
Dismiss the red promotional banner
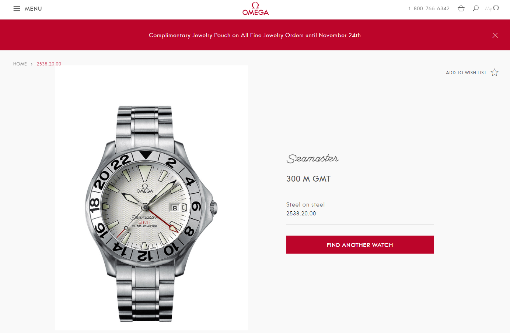495,35
